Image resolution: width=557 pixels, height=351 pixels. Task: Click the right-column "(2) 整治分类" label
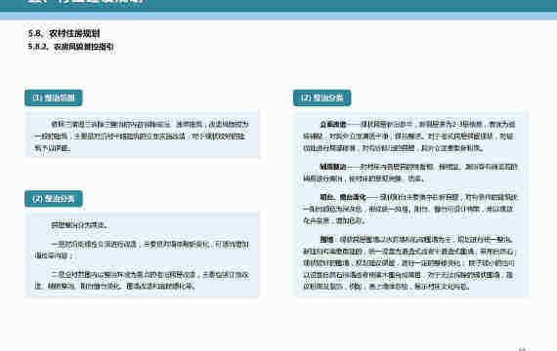pyautogui.click(x=321, y=97)
